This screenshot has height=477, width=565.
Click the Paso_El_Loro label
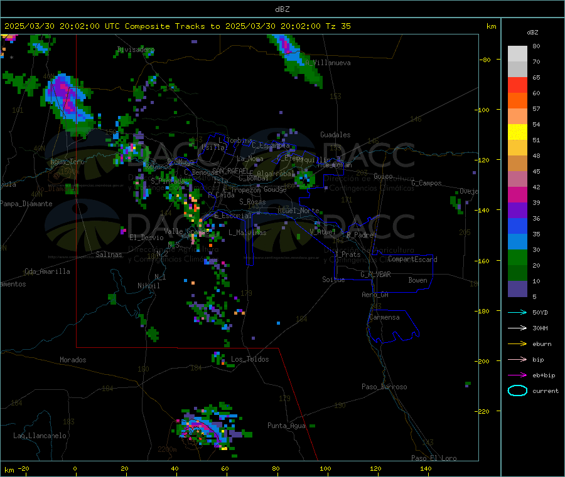tap(434, 458)
